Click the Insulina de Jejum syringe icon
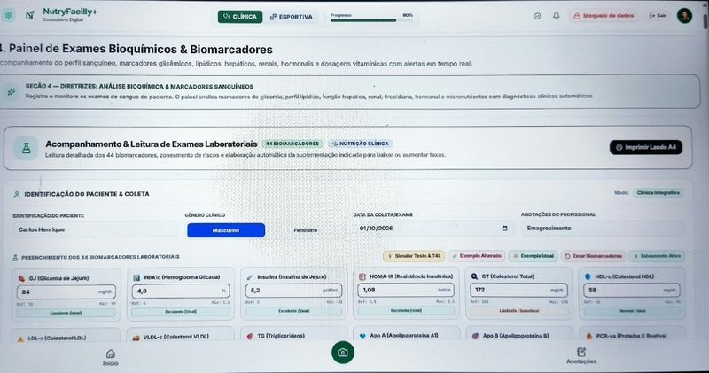 tap(250, 276)
